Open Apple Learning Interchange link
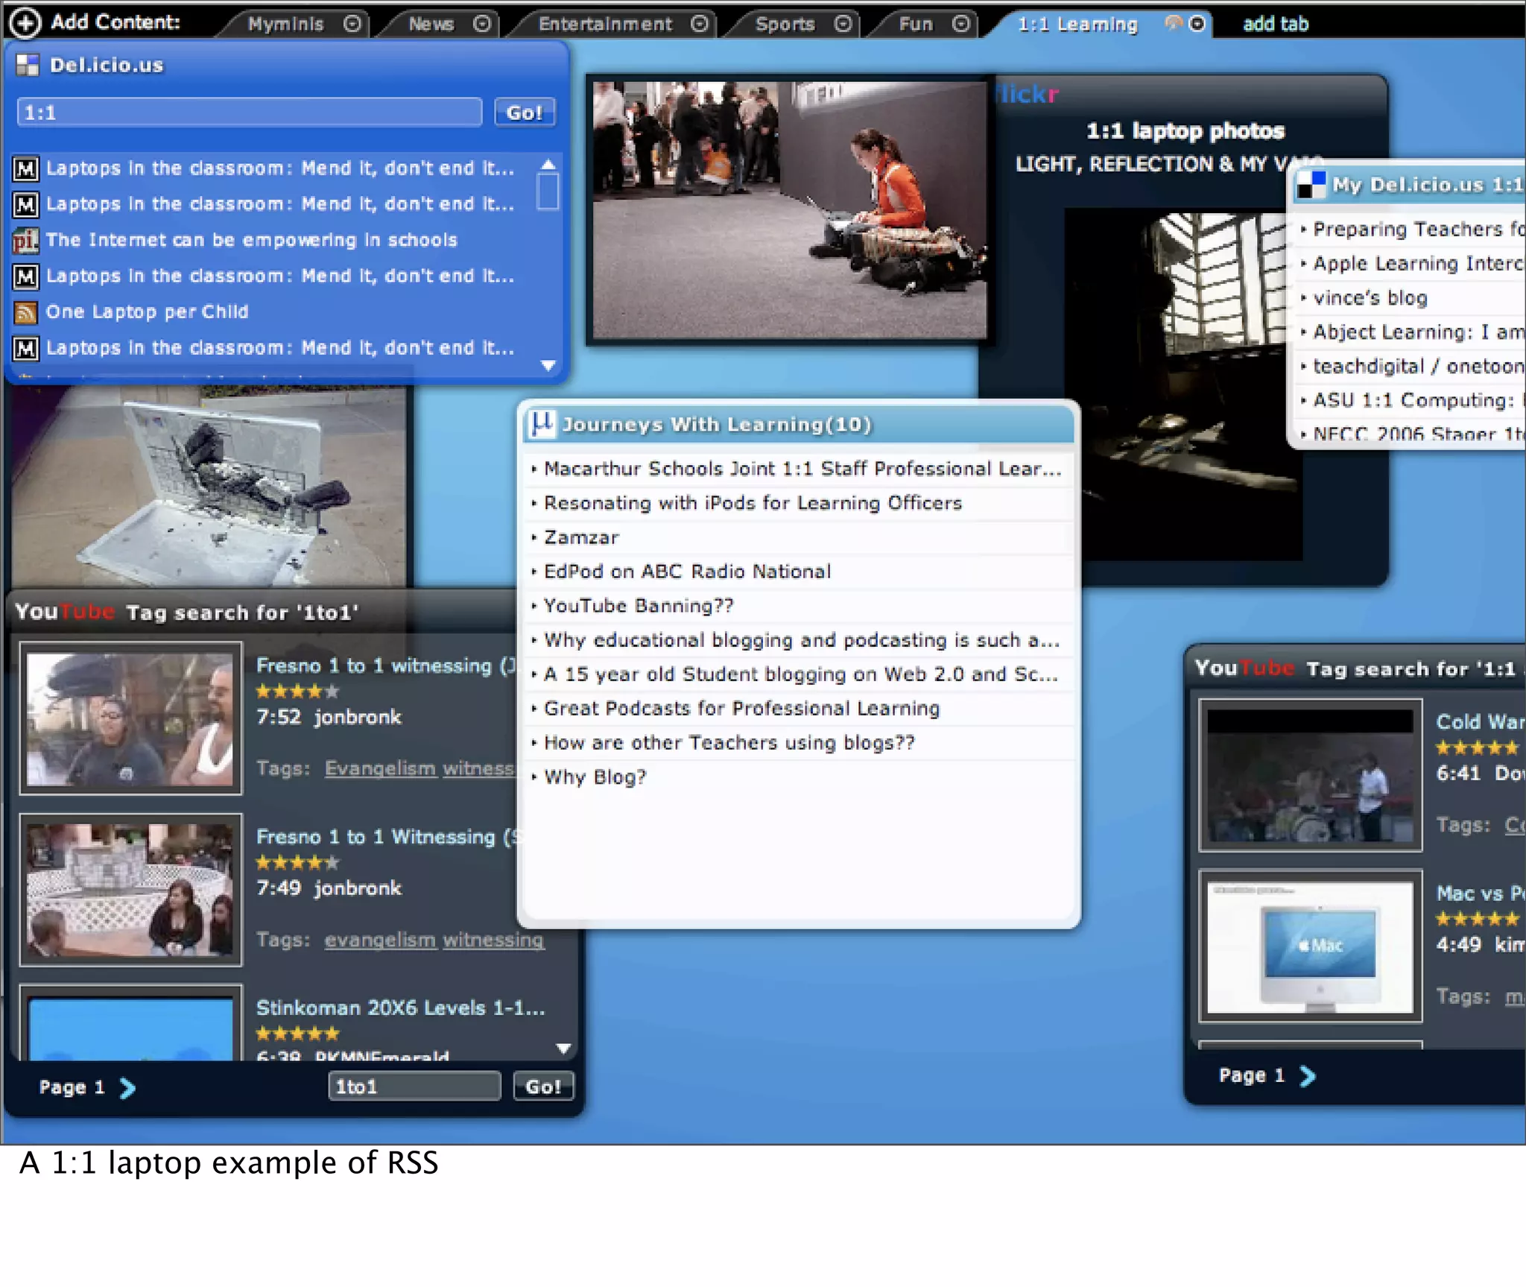1526x1287 pixels. click(x=1419, y=263)
